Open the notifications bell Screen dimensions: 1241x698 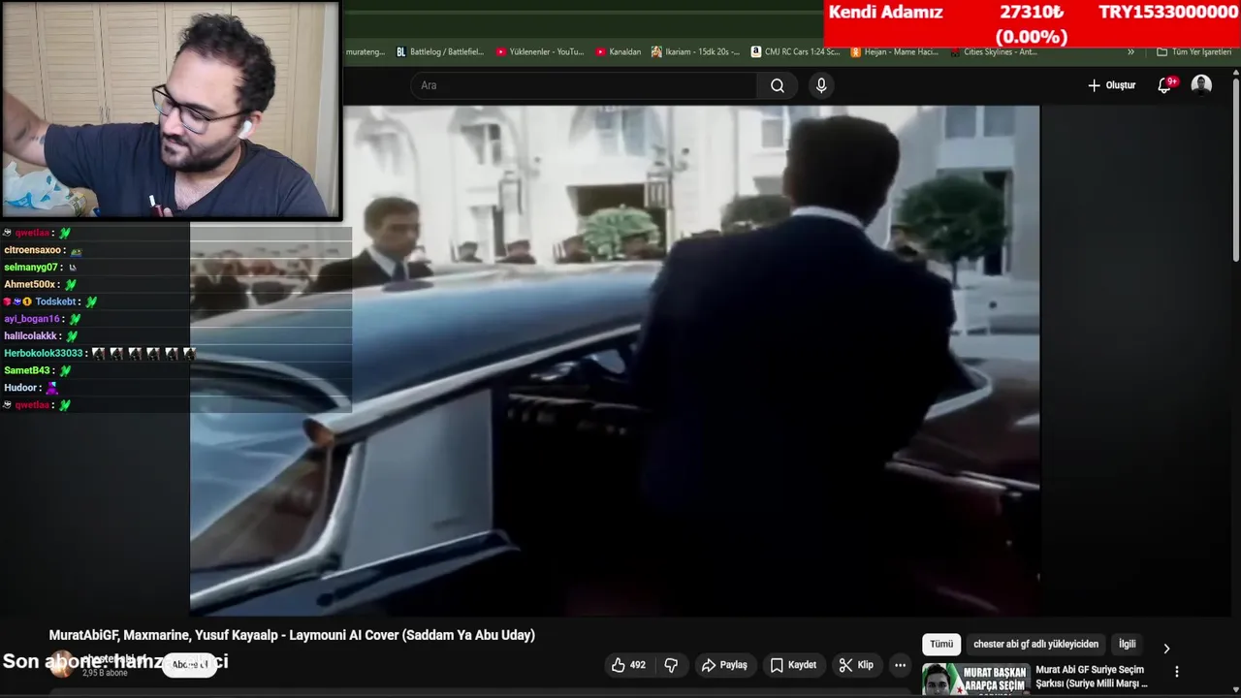click(x=1166, y=85)
